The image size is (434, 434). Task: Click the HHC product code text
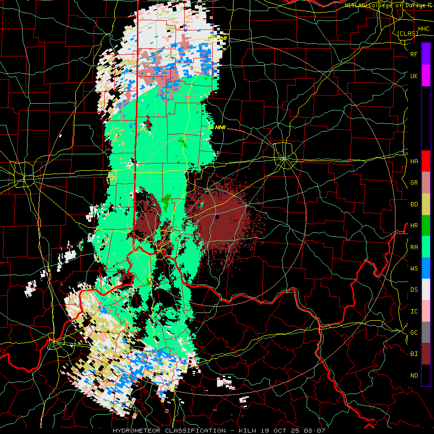[423, 29]
